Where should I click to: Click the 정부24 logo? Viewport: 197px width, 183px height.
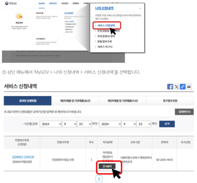(11, 3)
